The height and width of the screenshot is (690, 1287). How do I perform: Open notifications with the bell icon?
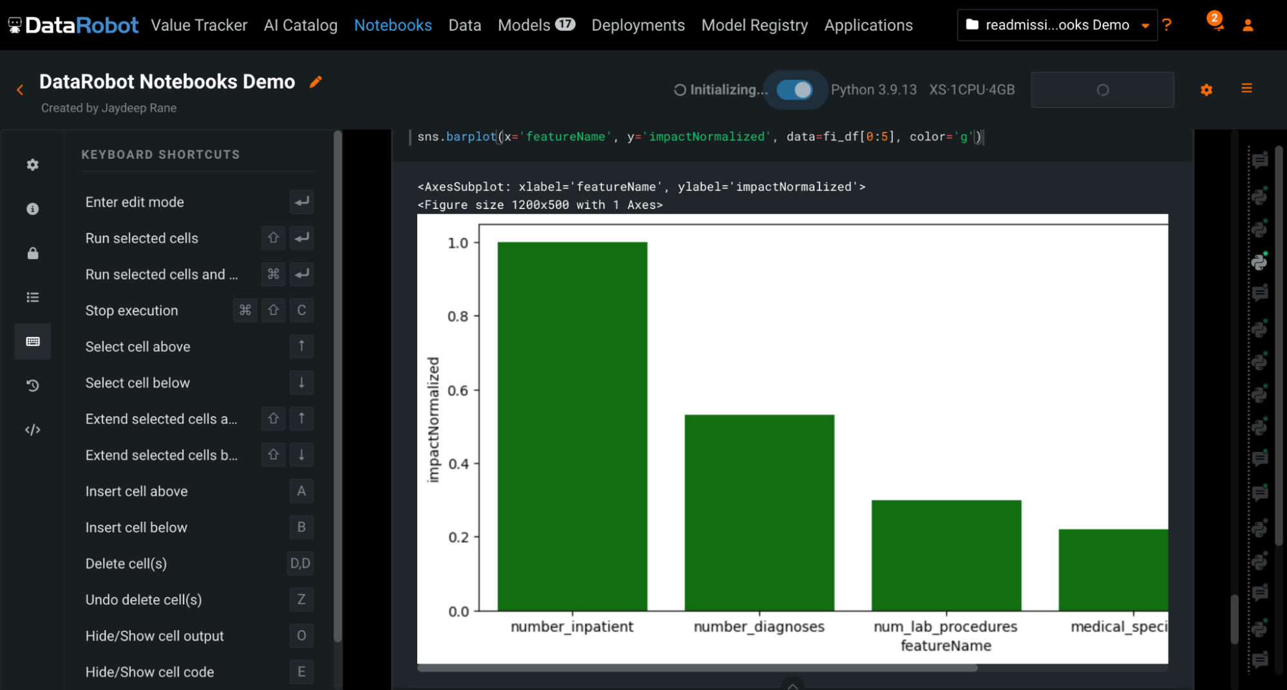click(1214, 25)
